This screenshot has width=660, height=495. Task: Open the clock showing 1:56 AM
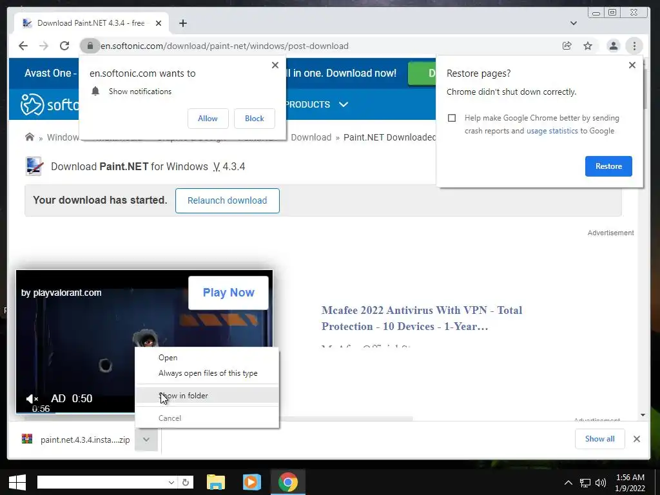630,483
